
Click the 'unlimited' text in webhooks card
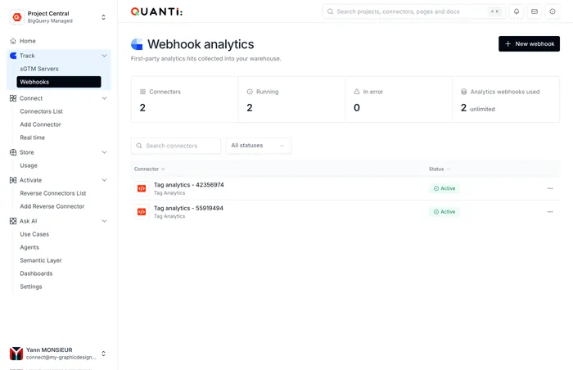click(x=482, y=109)
